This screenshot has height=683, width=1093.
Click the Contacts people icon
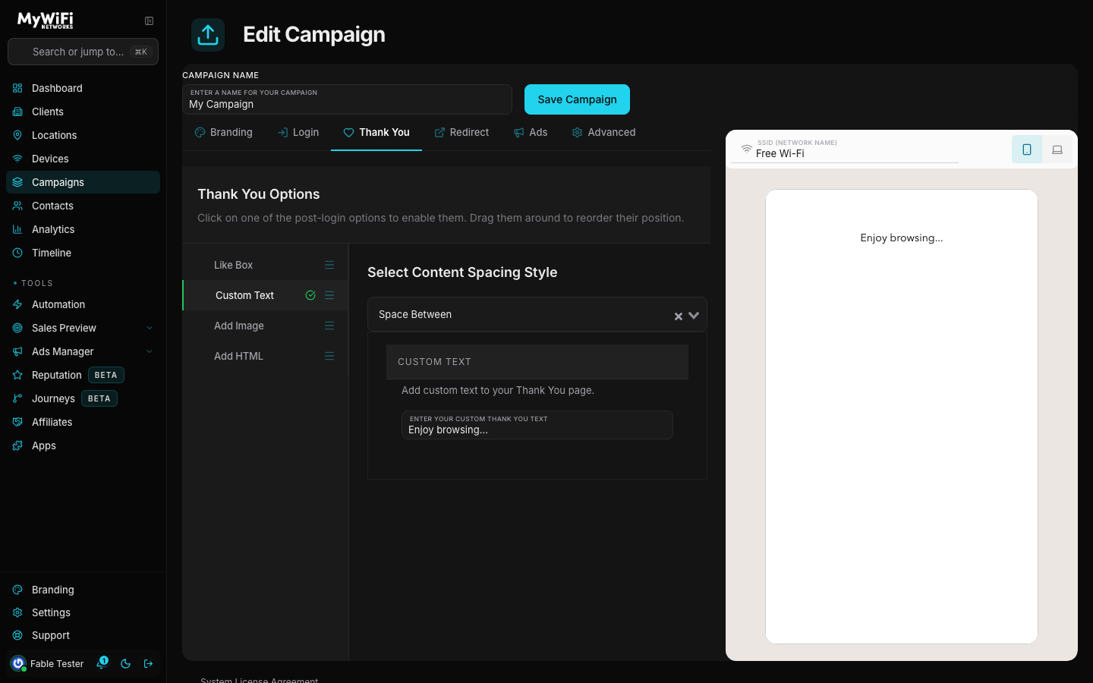click(x=17, y=206)
